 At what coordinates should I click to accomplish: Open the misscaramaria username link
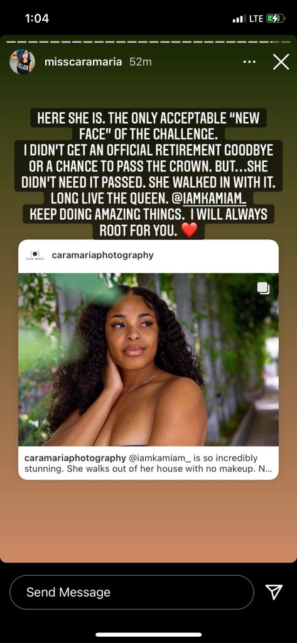pos(83,62)
